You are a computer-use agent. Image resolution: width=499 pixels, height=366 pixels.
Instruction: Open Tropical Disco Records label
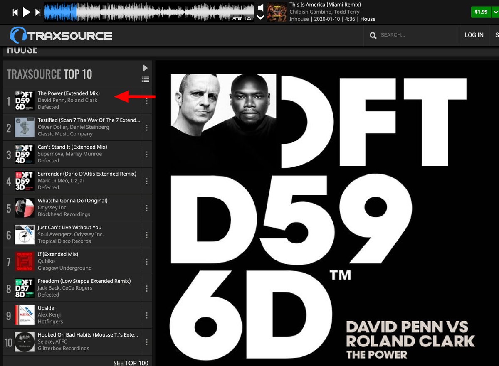point(64,241)
